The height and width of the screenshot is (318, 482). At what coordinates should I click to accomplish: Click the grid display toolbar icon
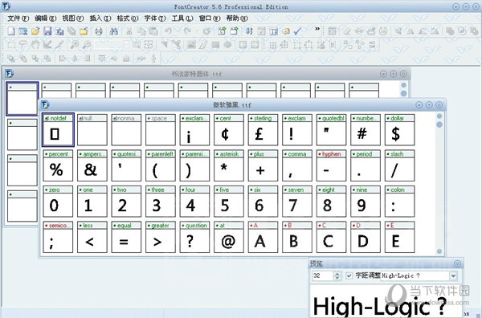pyautogui.click(x=272, y=46)
